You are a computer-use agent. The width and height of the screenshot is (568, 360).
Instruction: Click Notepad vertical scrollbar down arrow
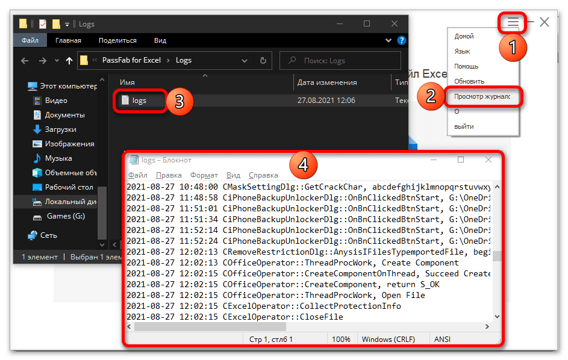497,317
